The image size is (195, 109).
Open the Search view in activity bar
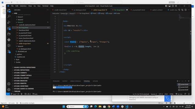coord(9,16)
